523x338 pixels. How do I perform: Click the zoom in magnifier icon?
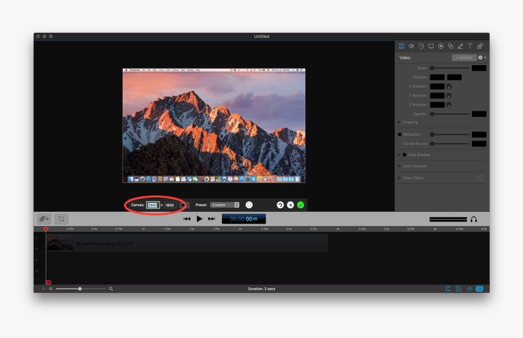click(111, 289)
